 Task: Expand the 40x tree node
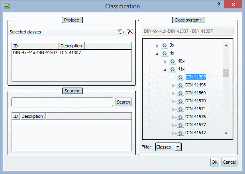click(165, 62)
